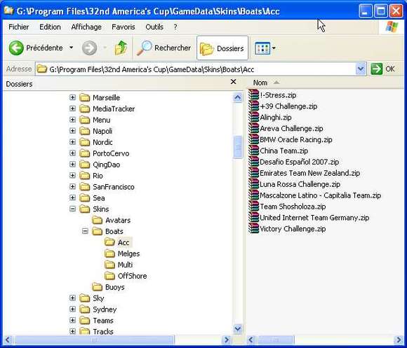Click the Sea folder icon
This screenshot has width=407, height=348.
coord(85,198)
